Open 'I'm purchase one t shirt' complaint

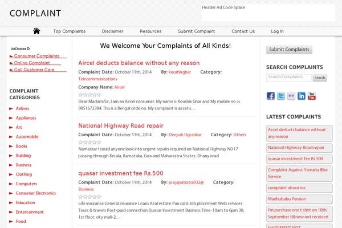299,213
